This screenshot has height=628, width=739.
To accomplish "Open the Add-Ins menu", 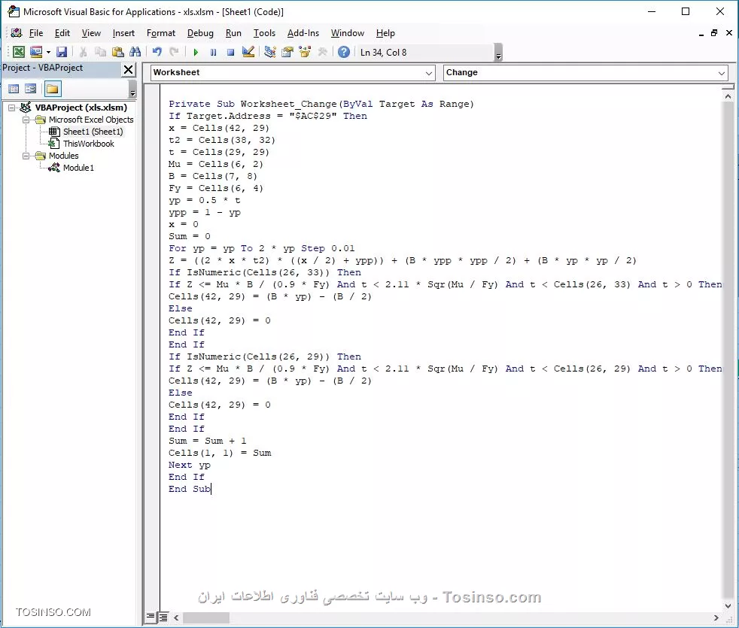I will click(303, 33).
